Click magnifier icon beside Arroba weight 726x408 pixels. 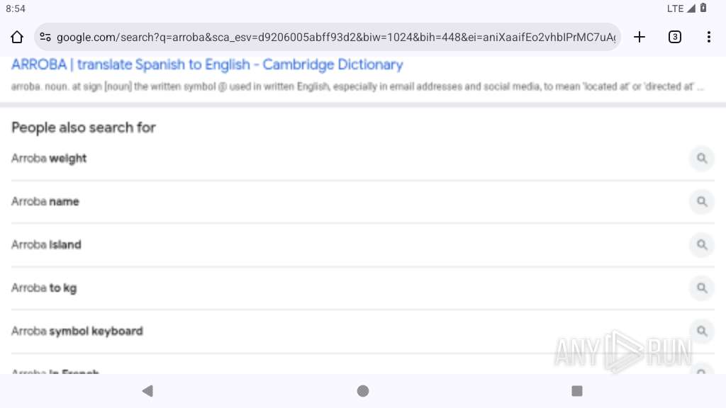(702, 158)
